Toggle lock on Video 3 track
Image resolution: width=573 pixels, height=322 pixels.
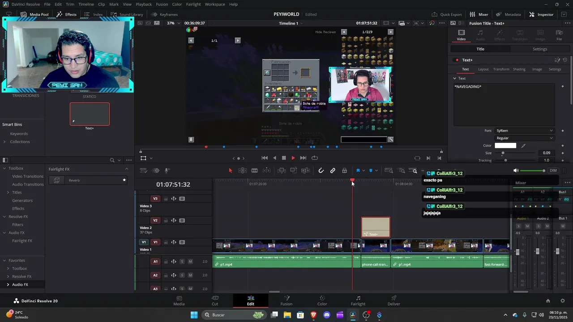[165, 199]
